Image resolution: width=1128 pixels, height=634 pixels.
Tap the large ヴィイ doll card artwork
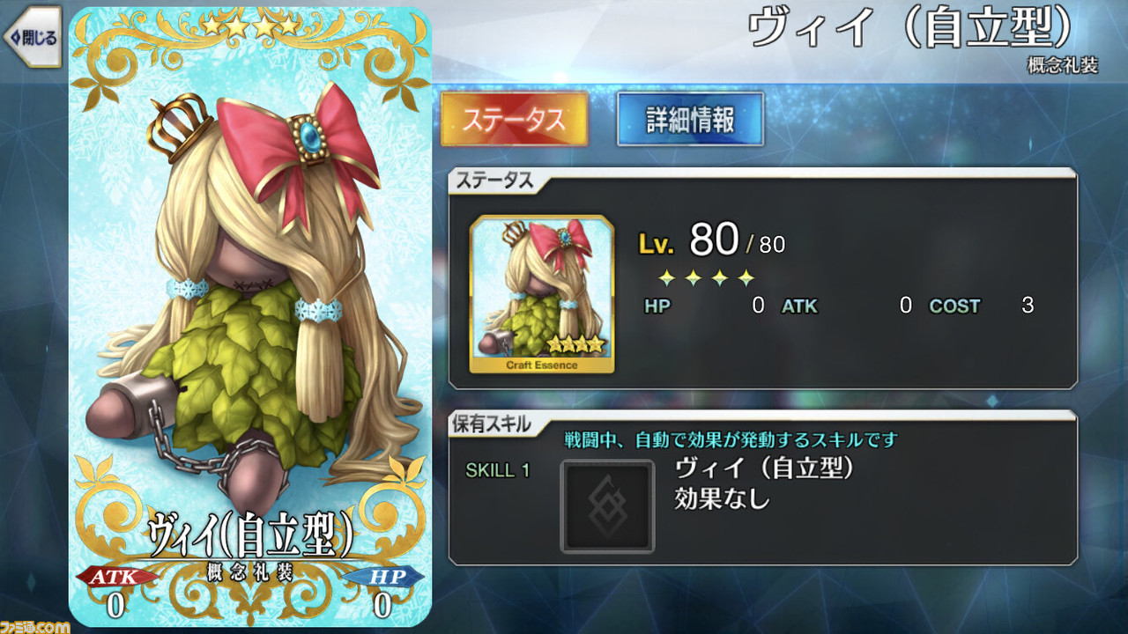pos(249,317)
